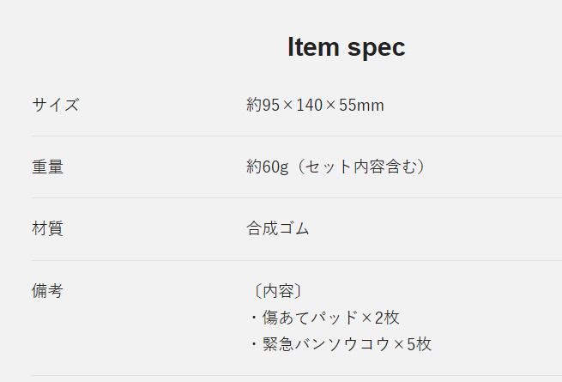Select the 材質 label

(x=48, y=228)
